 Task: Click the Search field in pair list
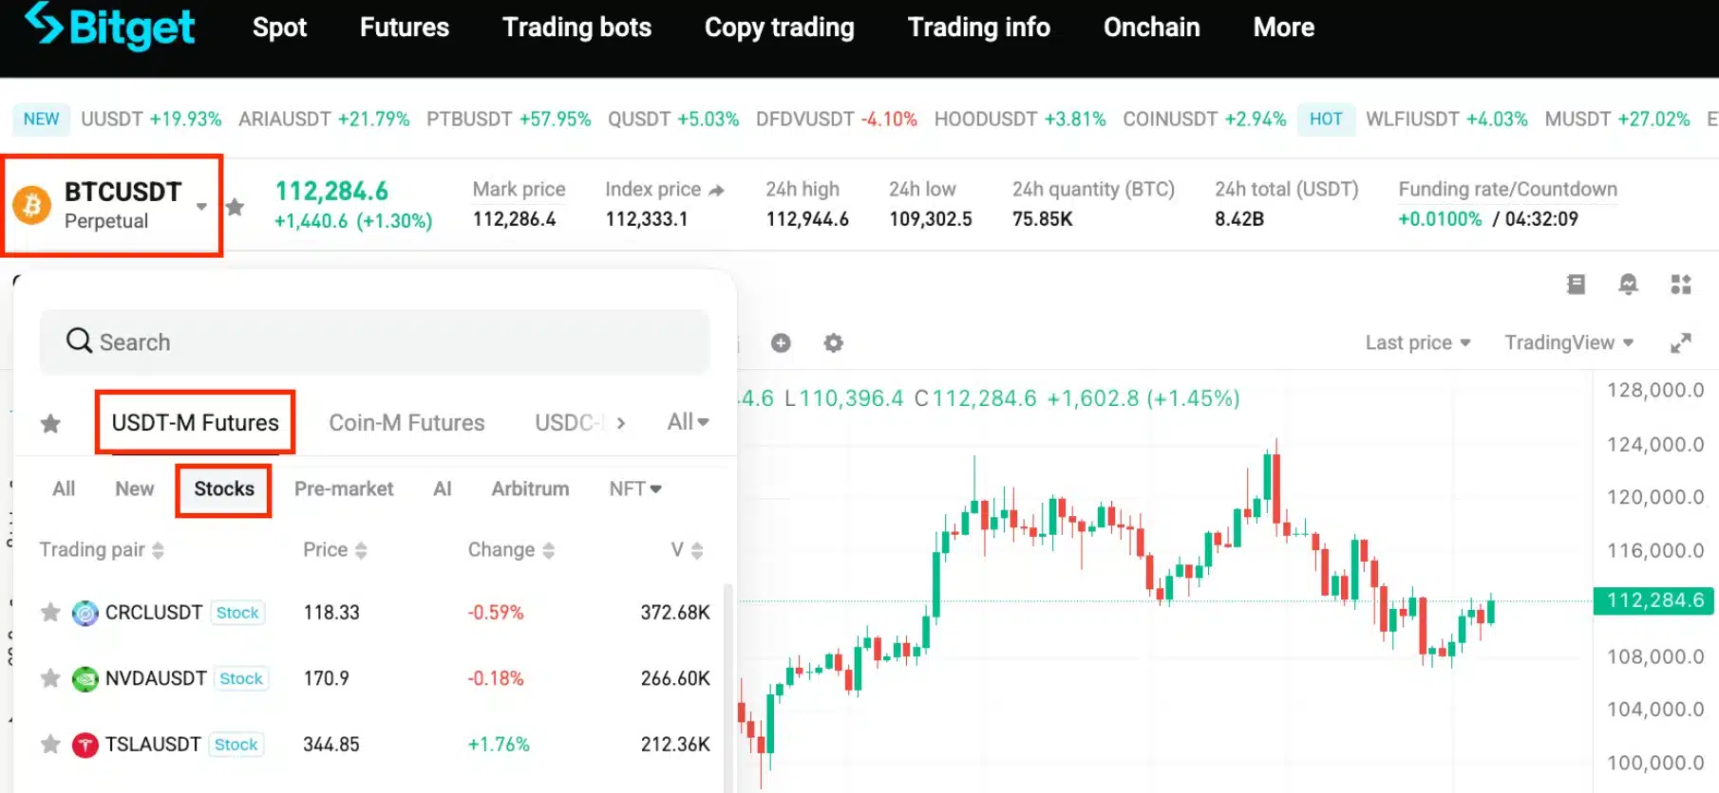(x=374, y=341)
